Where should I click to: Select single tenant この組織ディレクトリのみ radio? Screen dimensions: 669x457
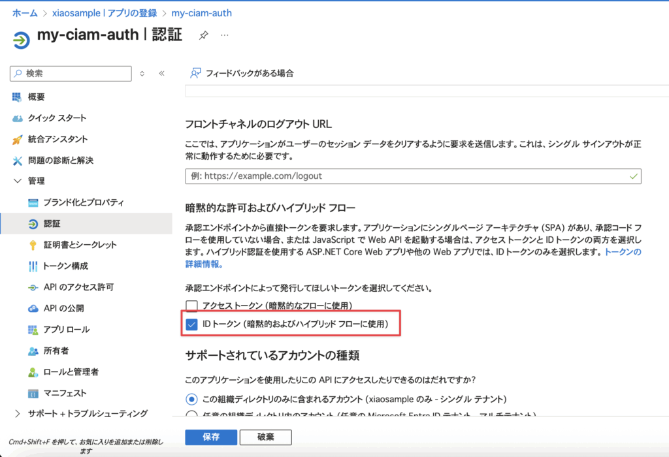coord(191,399)
